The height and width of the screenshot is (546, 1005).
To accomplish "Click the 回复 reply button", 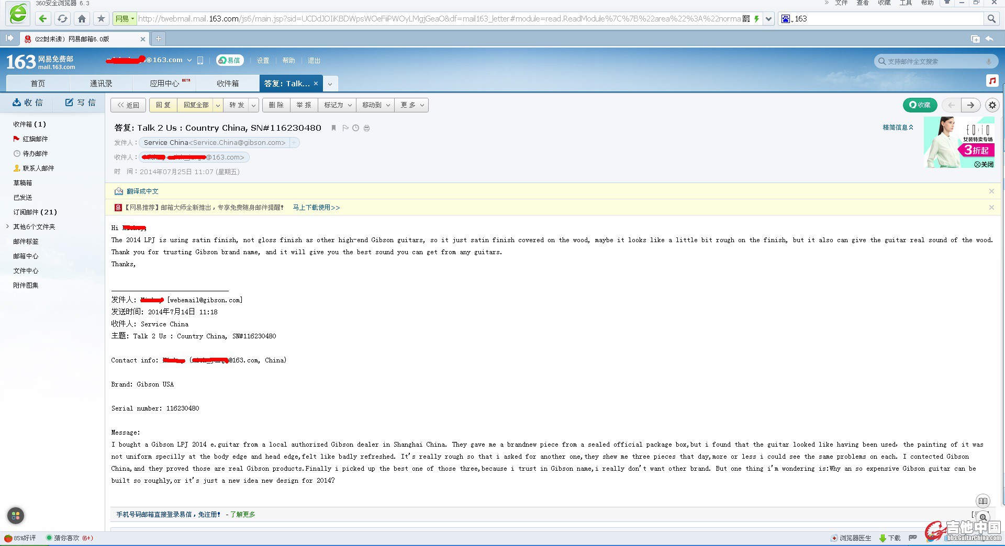I will (x=163, y=105).
